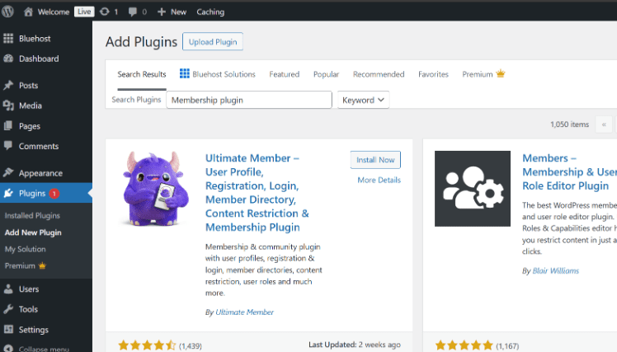Select Add New Plugin submenu item
This screenshot has width=617, height=352.
click(33, 232)
